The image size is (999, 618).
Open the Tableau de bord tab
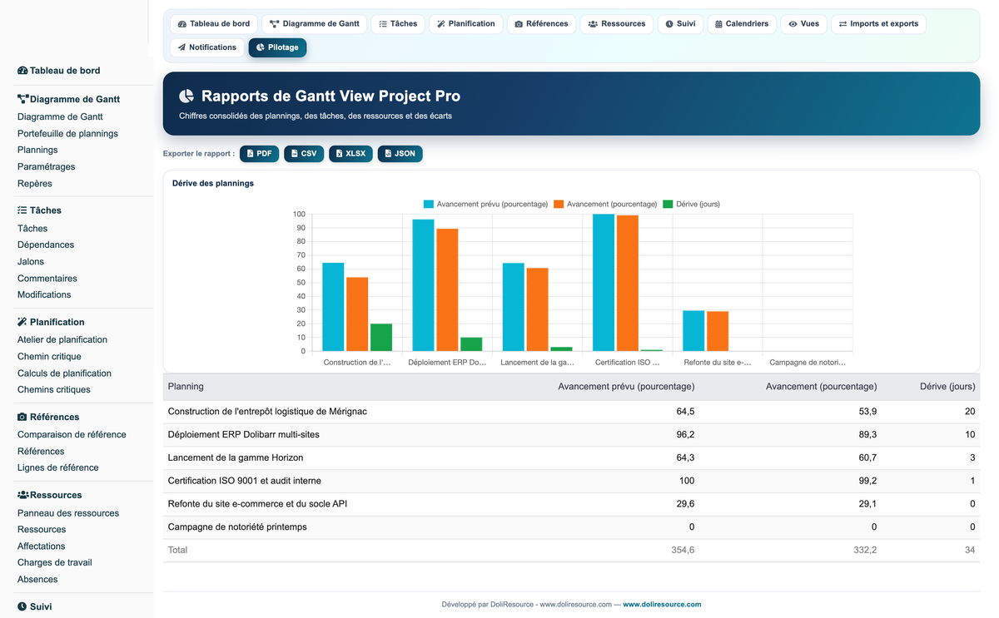click(214, 23)
